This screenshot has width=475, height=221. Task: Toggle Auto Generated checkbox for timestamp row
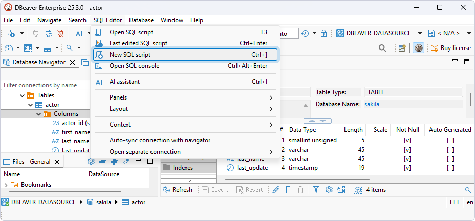coord(450,168)
